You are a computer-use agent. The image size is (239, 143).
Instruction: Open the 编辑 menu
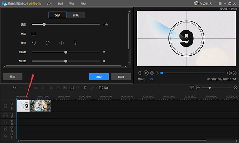click(61, 4)
